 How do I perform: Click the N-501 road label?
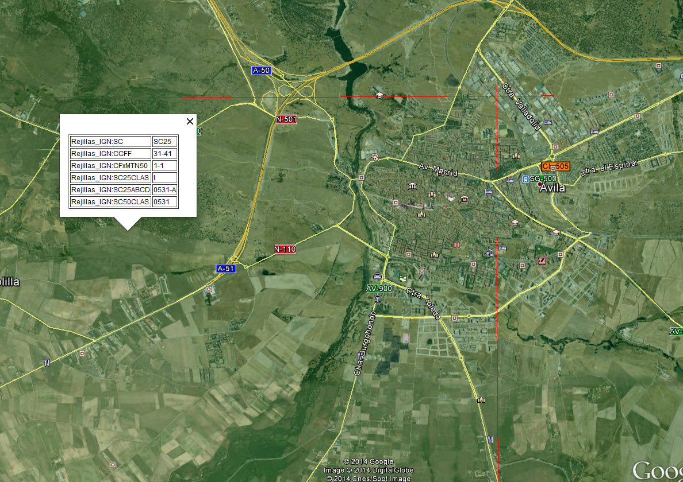[x=286, y=119]
